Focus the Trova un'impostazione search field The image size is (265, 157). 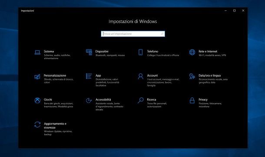click(133, 34)
